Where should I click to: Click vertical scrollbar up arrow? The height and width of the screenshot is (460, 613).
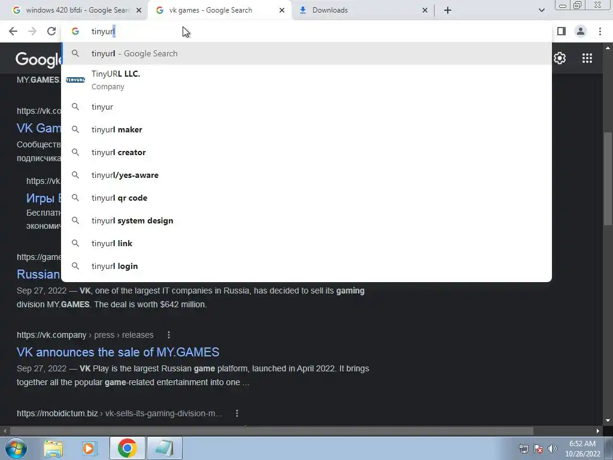pyautogui.click(x=608, y=48)
